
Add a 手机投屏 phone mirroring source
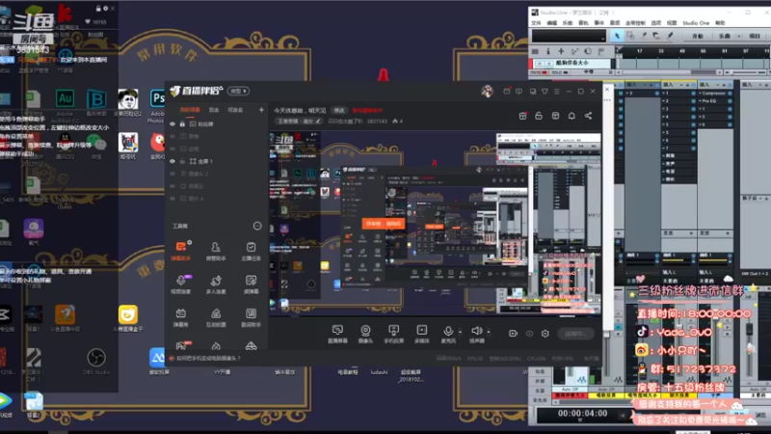pos(393,334)
